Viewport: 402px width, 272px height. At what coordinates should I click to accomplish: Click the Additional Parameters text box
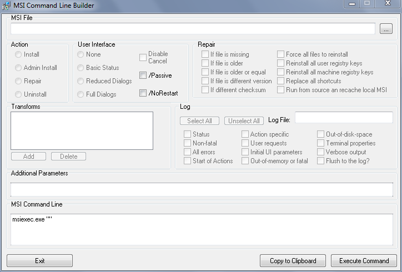[202, 189]
